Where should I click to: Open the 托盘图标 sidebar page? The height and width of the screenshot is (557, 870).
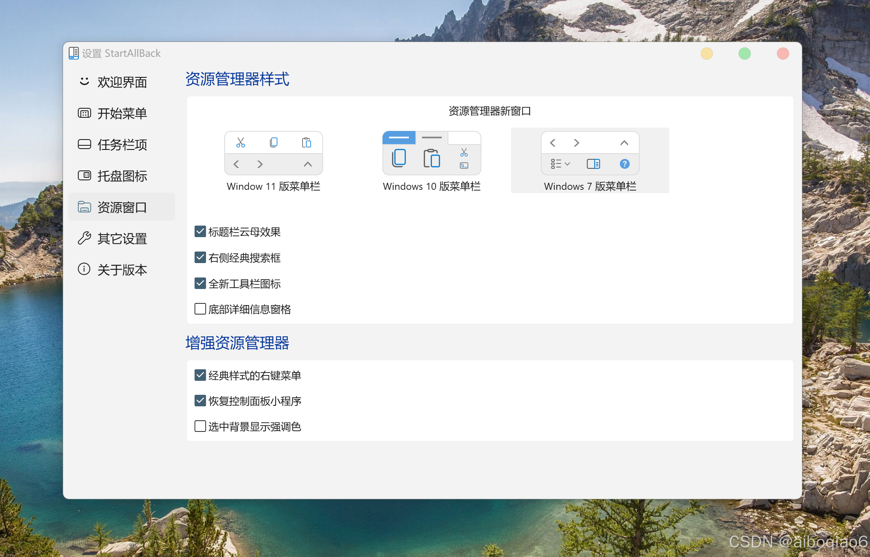point(122,176)
